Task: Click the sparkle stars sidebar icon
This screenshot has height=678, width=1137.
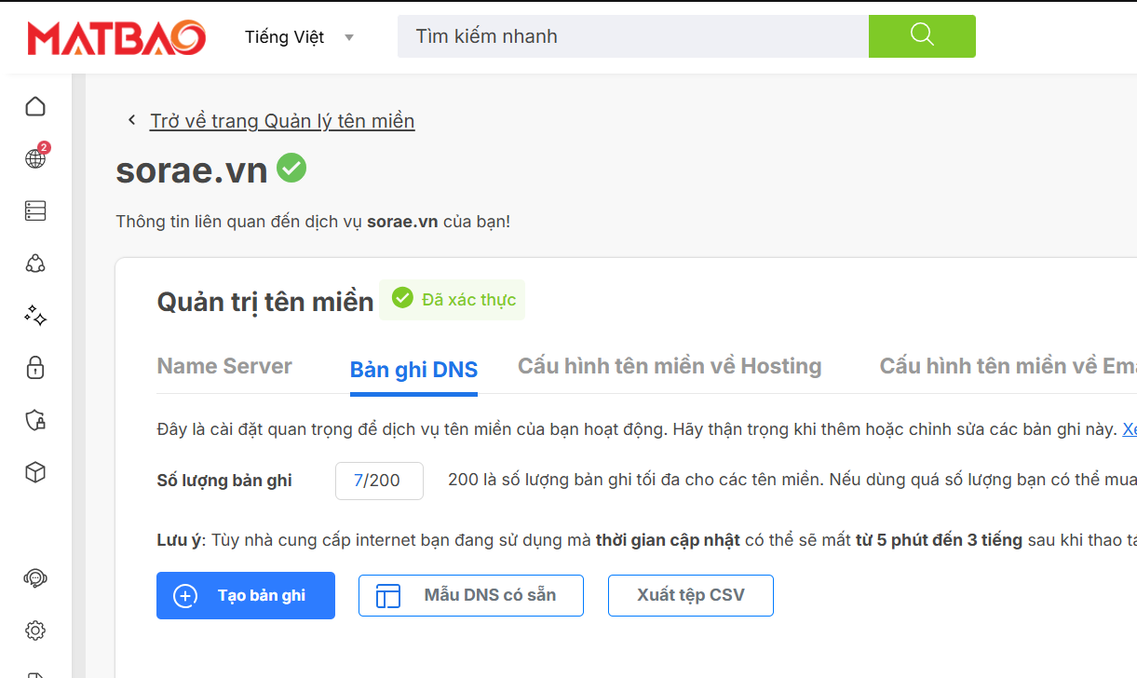Action: coord(35,315)
